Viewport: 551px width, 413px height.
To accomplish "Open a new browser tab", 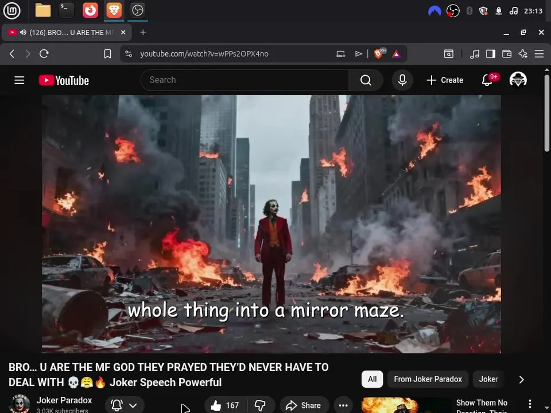I will (143, 32).
